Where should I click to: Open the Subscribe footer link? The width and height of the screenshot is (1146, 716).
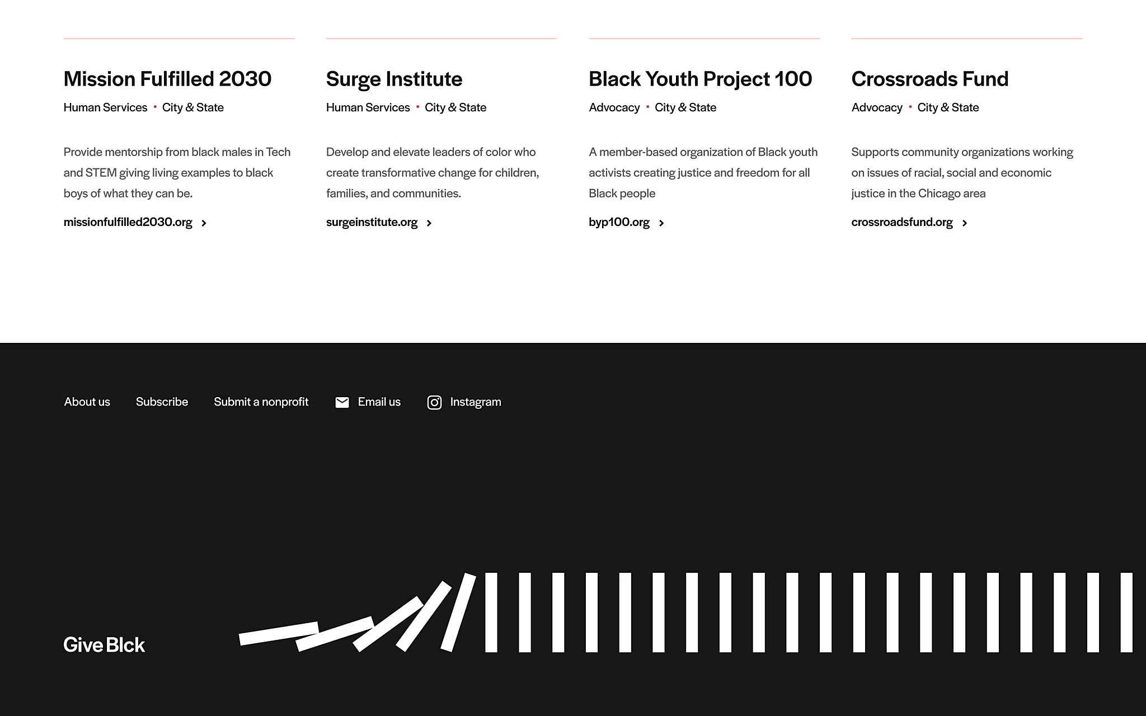[x=162, y=402]
